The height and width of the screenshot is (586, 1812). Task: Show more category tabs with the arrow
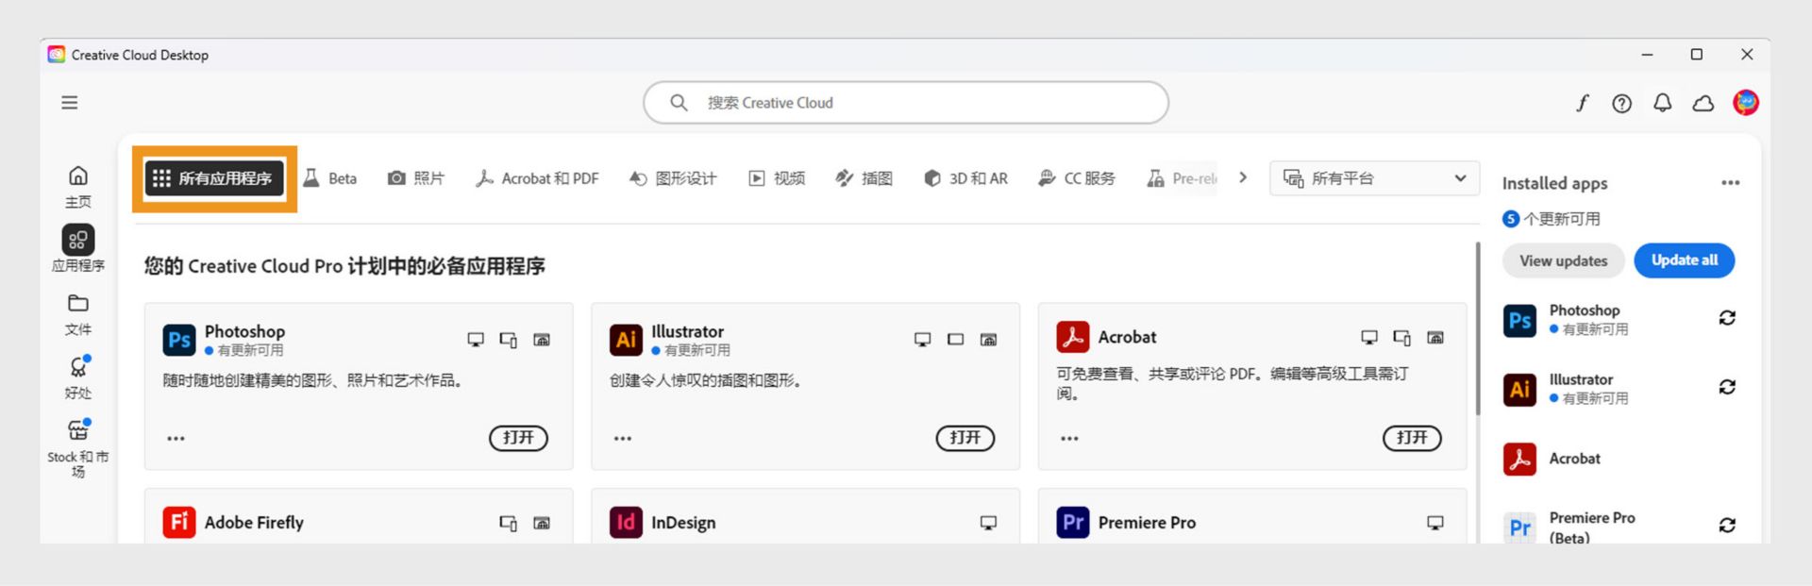coord(1243,177)
